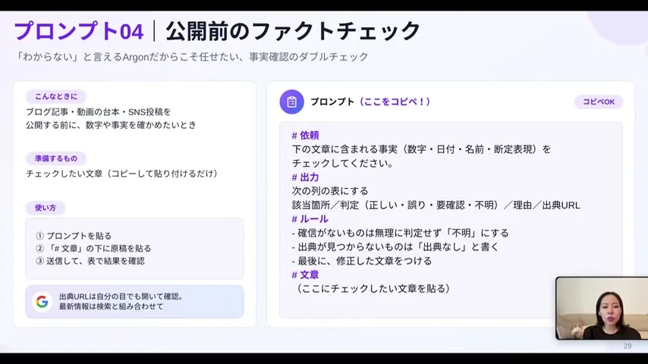The image size is (648, 364).
Task: Click the # 出力 heading
Action: tap(305, 177)
